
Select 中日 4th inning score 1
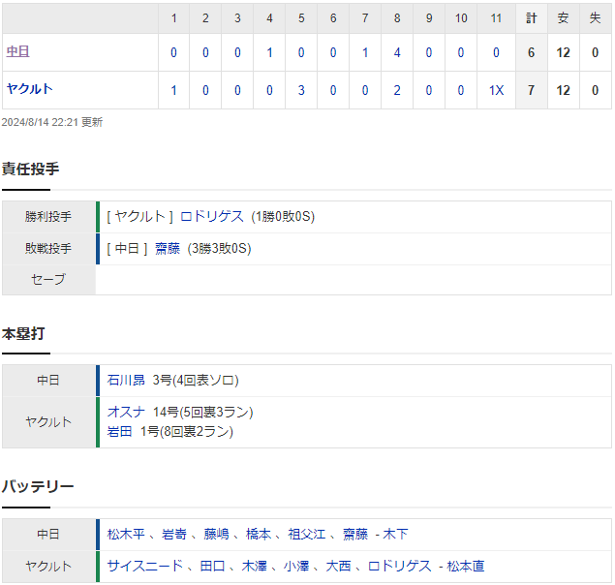[x=269, y=52]
